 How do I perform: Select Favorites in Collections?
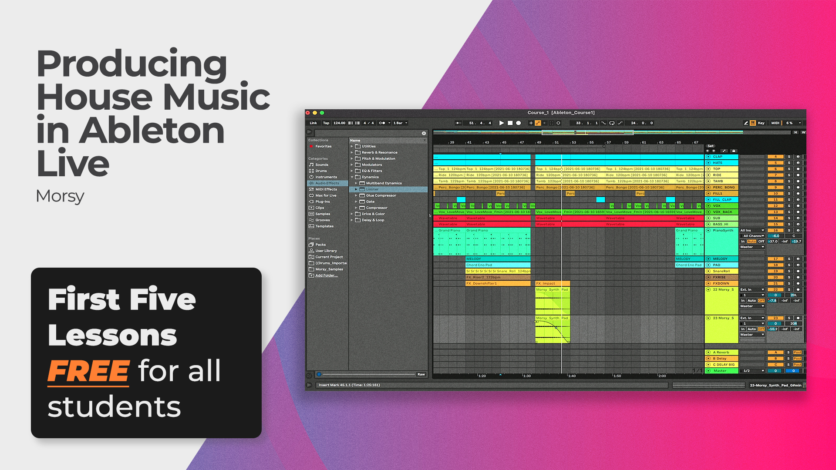(323, 146)
